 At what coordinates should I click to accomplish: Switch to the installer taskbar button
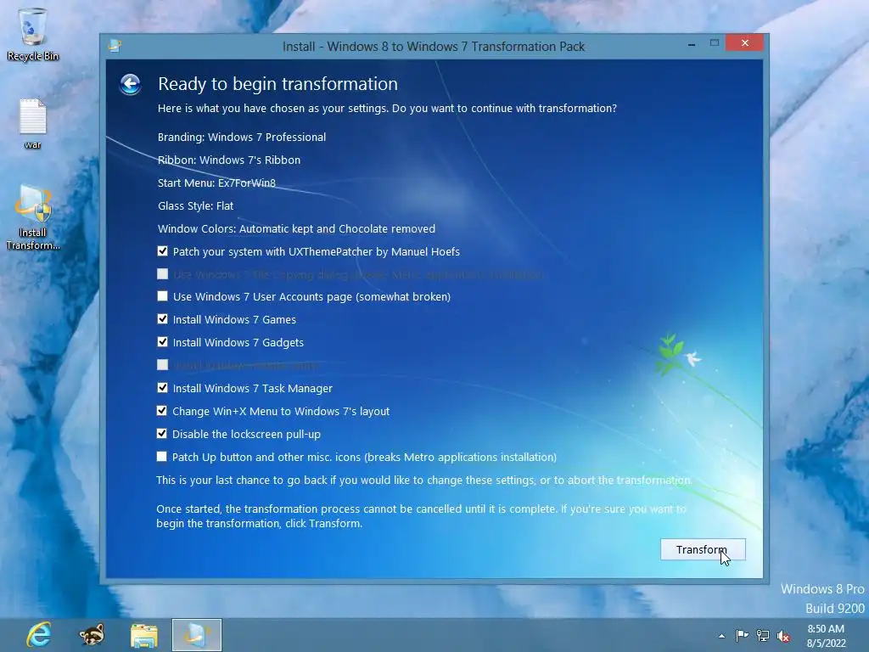point(197,635)
